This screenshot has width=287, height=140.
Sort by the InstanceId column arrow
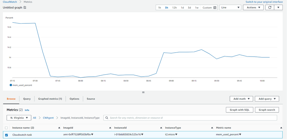pos(161,128)
